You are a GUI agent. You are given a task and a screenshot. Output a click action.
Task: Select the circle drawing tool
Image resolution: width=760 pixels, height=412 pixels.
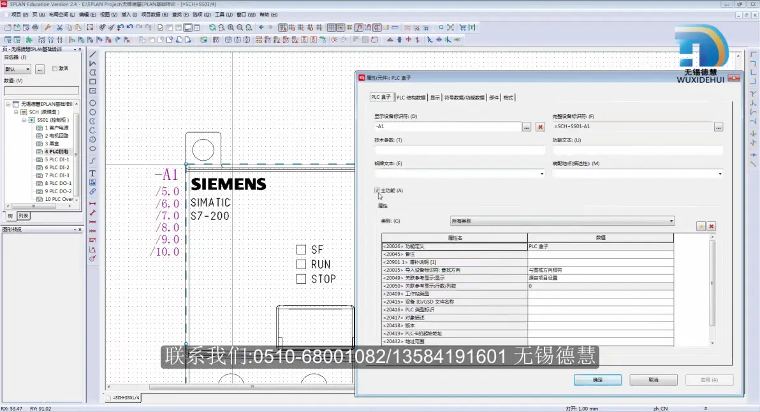point(92,103)
